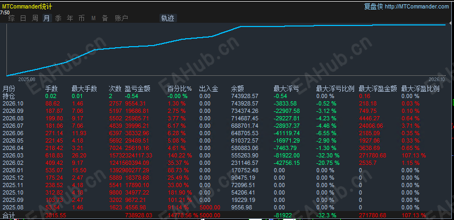454x220 pixels.
Task: Select the 2026.01 month row label
Action: coord(12,170)
